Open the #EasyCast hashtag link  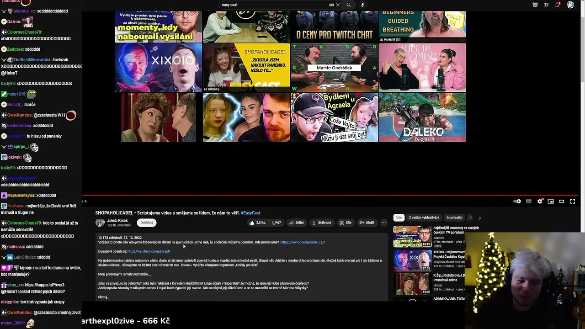250,213
